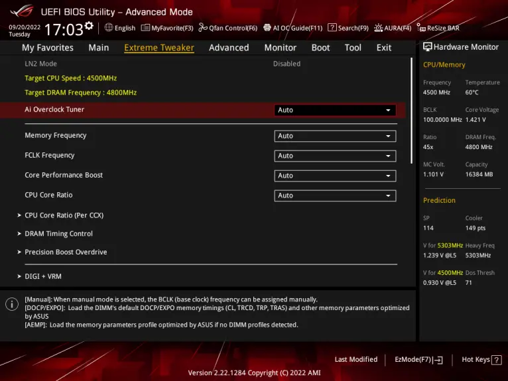Open the FCLK Frequency dropdown
508x381 pixels.
click(x=335, y=156)
